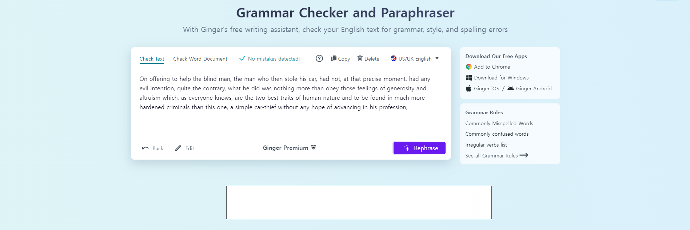Follow the See all Grammar Rules arrow
The width and height of the screenshot is (690, 230).
[524, 155]
